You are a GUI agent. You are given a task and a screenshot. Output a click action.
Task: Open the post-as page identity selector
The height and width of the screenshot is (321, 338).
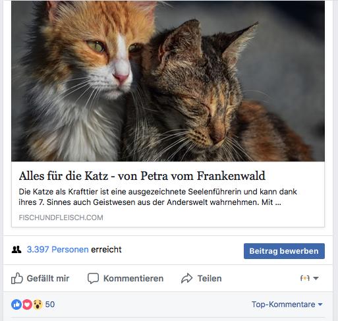[309, 278]
